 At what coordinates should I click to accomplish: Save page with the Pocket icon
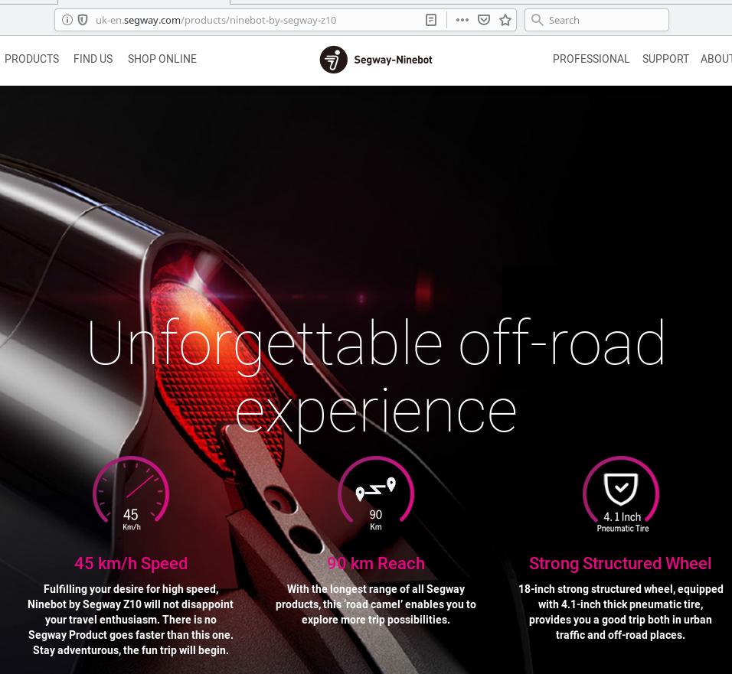point(484,20)
